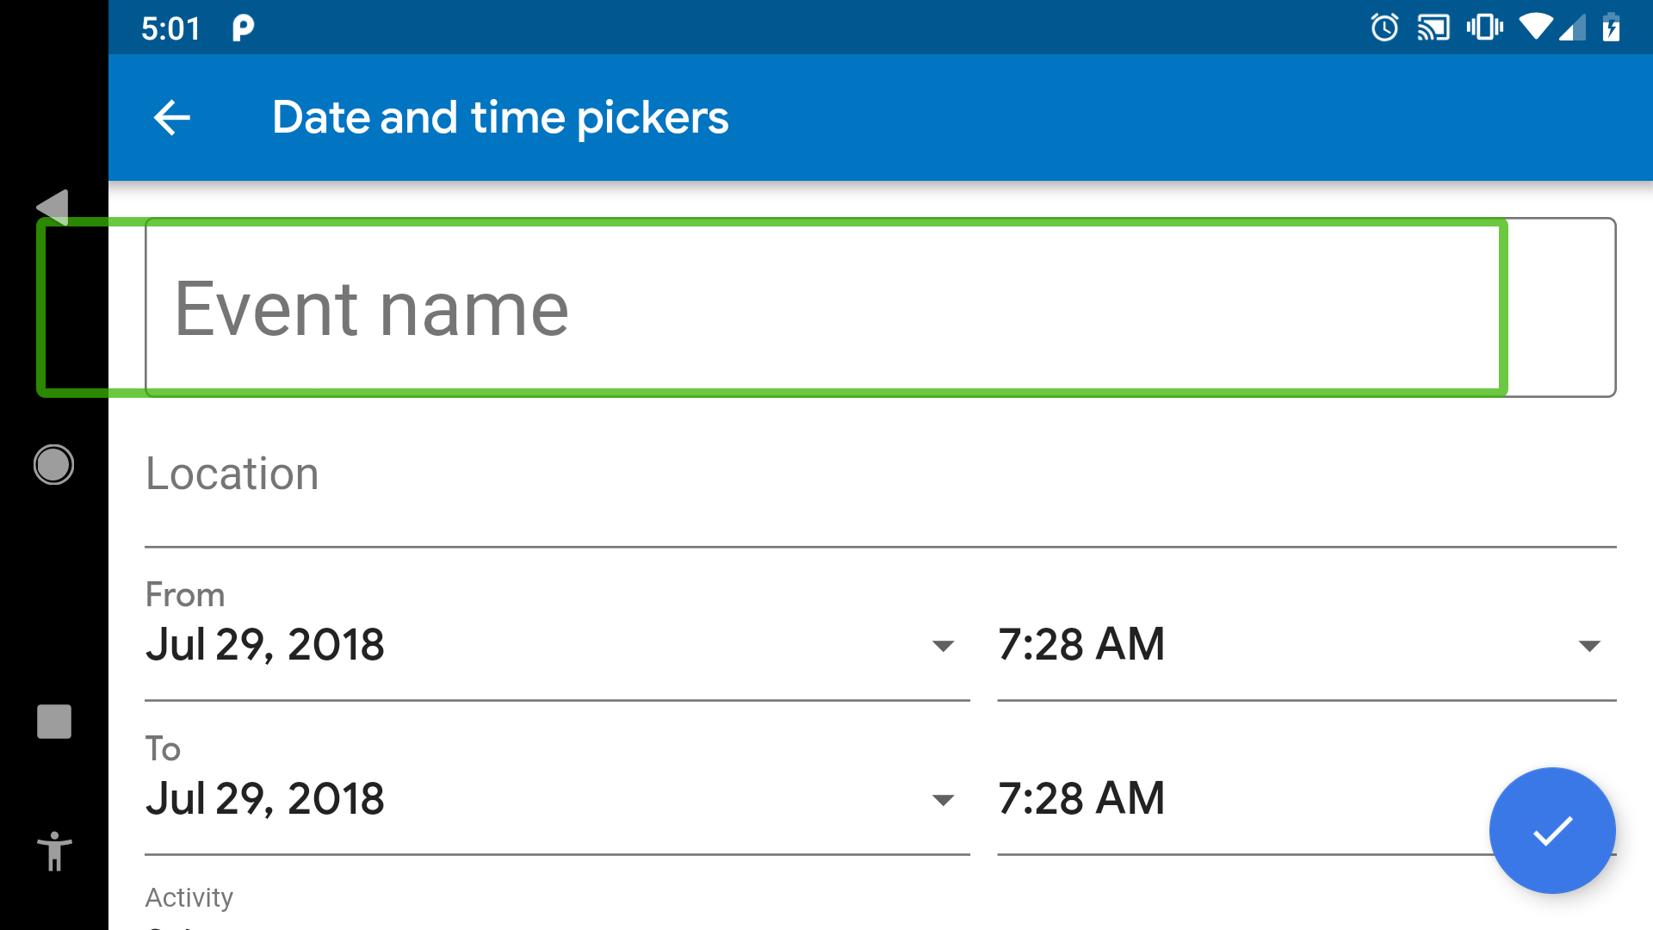Tap the blue checkmark confirm button
Screen dimensions: 1653x930
1552,830
